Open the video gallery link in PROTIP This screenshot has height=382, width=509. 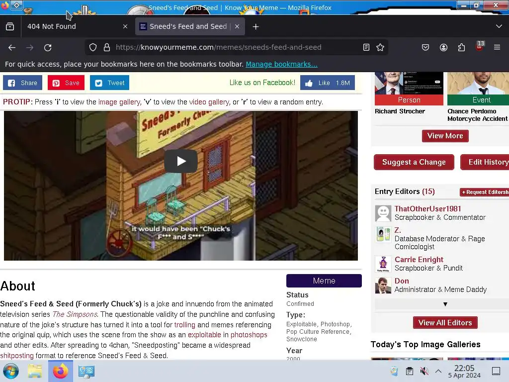(209, 102)
